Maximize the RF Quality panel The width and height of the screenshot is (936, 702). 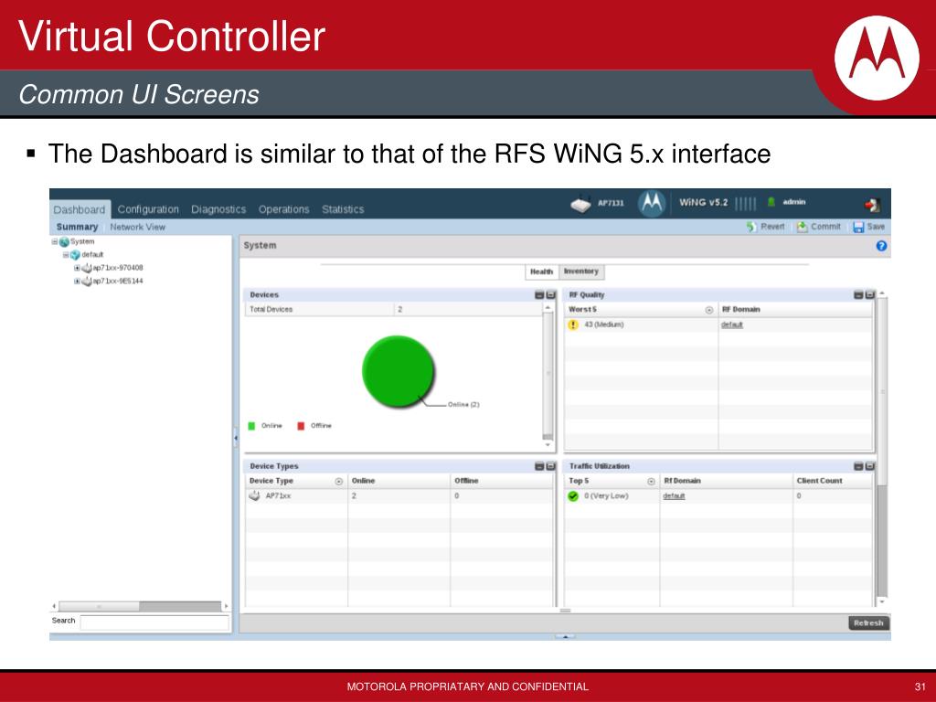870,295
